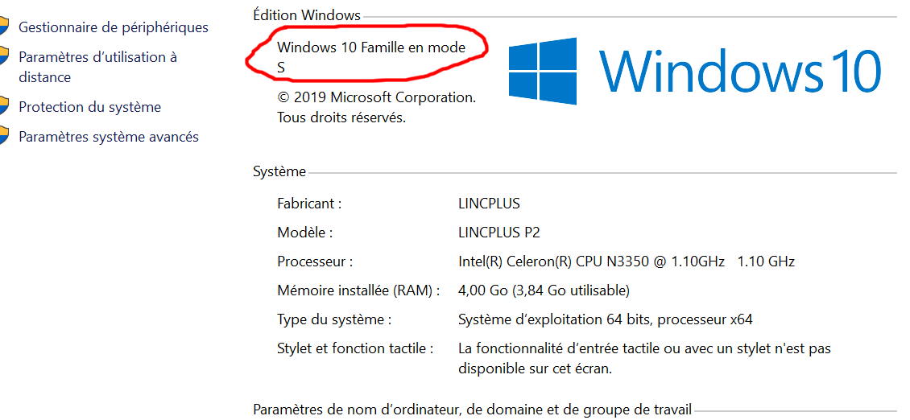Select the Intel Celeron N3350 processor text
910x420 pixels.
pos(627,261)
